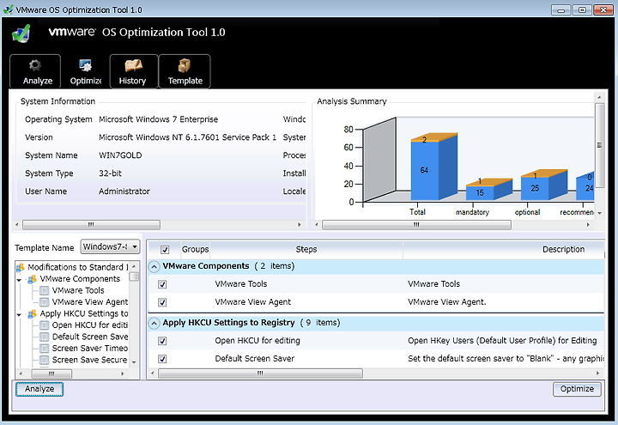Click the 'WIN7GOLD' system name value
The width and height of the screenshot is (618, 425).
pyautogui.click(x=120, y=155)
